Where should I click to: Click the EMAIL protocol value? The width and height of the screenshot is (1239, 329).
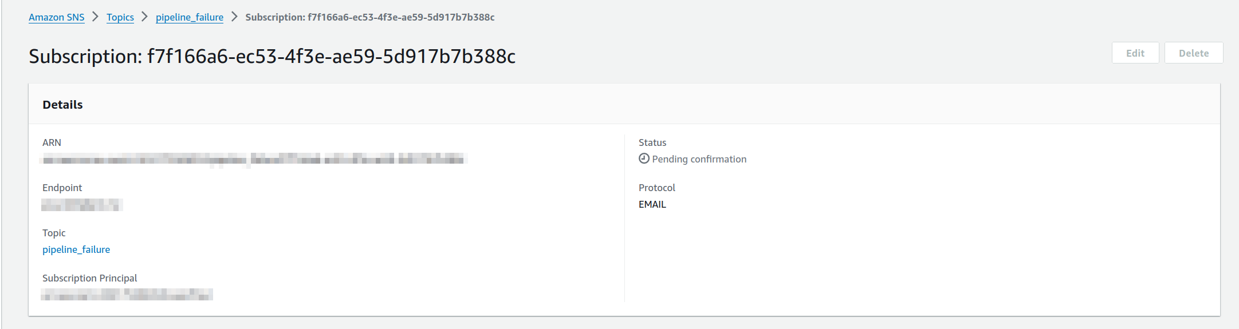[x=652, y=204]
